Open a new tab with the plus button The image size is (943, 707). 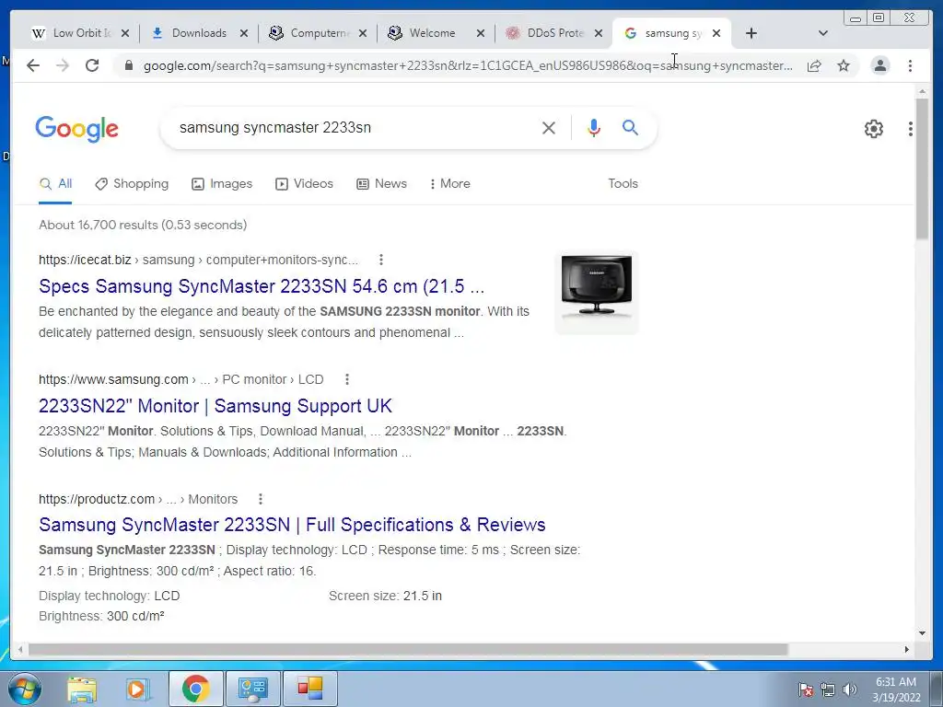coord(751,33)
